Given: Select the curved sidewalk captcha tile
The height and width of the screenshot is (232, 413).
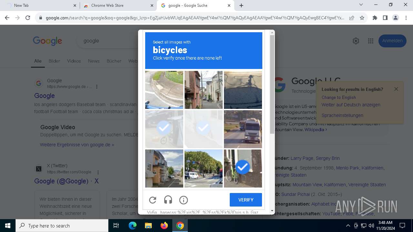Looking at the screenshot, I should click(164, 90).
